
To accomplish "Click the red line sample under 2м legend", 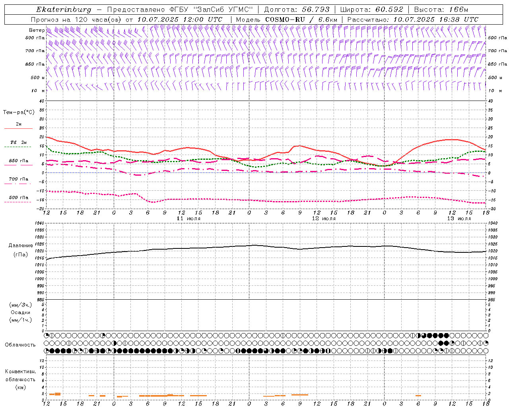I will coord(18,129).
